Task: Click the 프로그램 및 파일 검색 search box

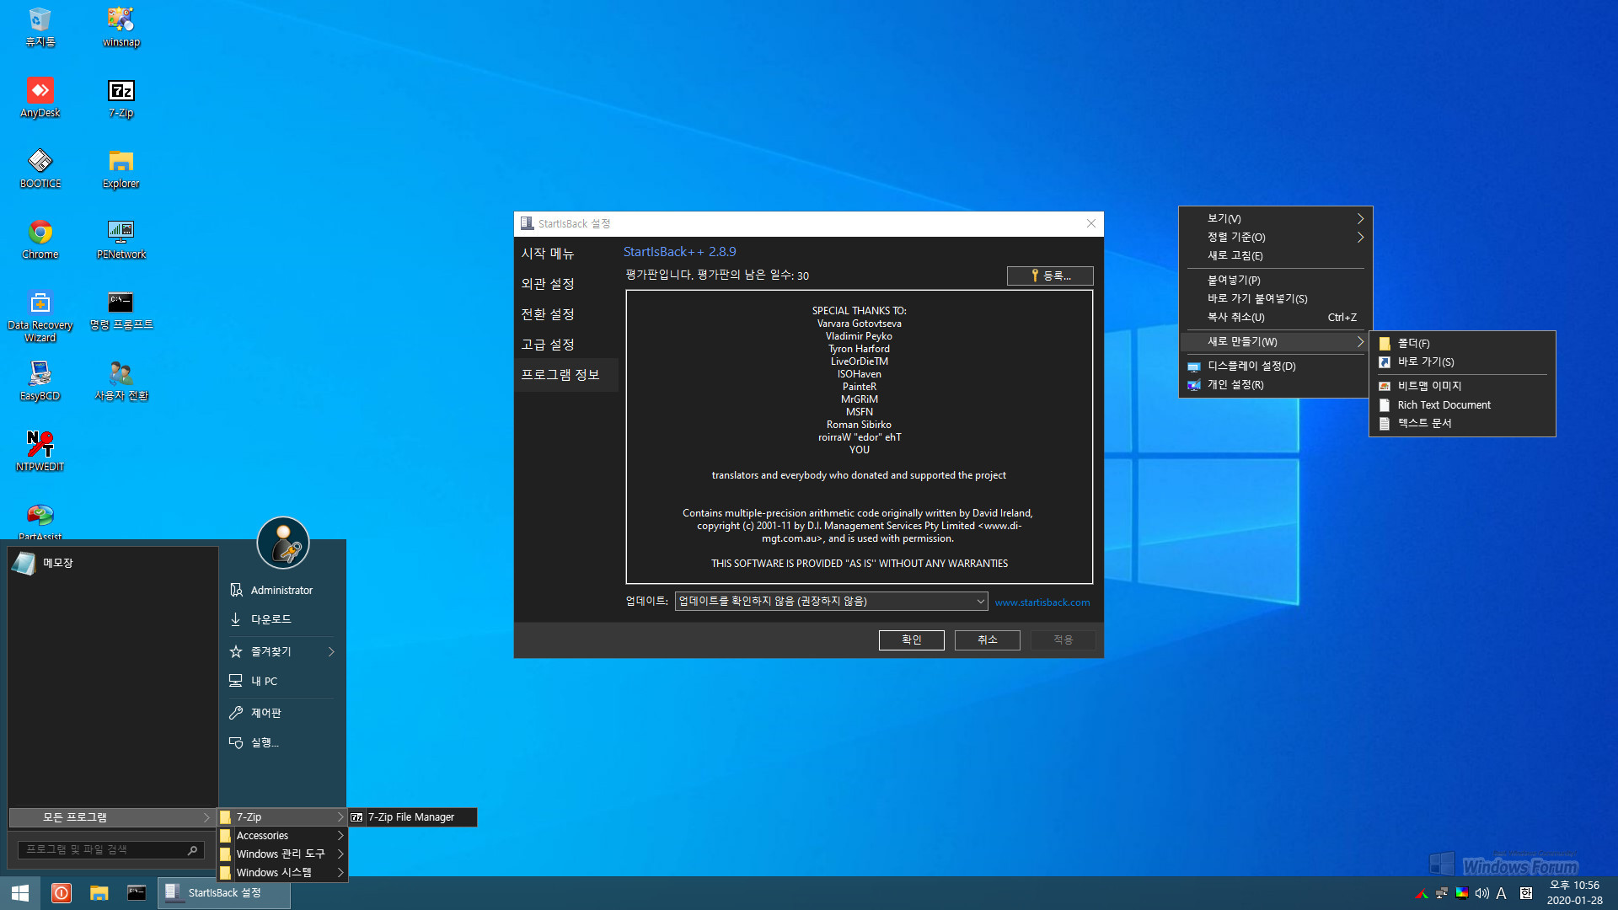Action: [x=110, y=850]
